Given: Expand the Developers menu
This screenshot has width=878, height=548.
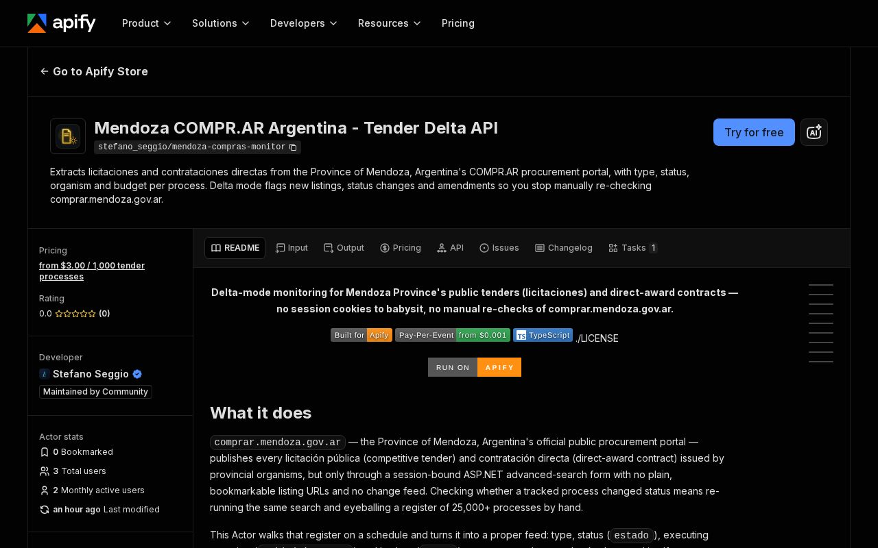Looking at the screenshot, I should tap(304, 23).
